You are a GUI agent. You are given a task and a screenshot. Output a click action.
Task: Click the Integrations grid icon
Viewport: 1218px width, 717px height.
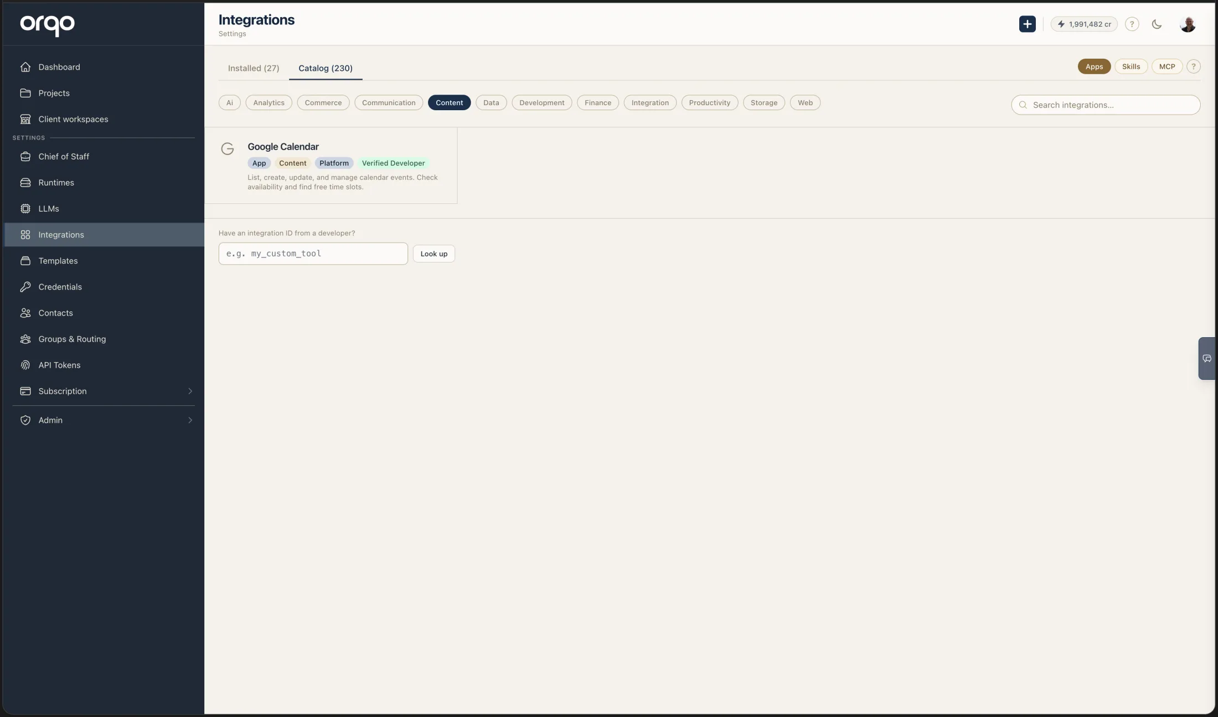coord(25,234)
